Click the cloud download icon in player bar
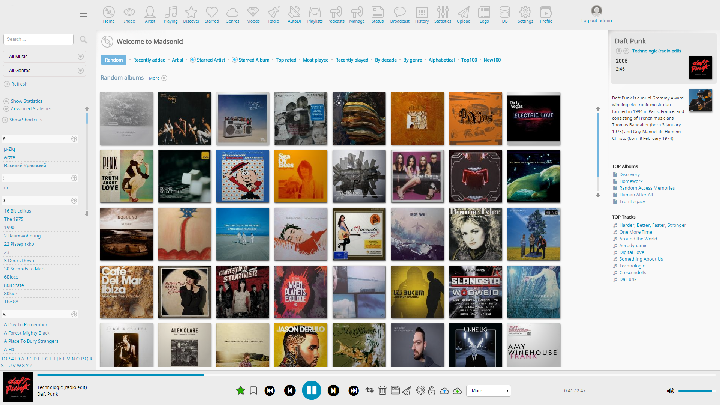This screenshot has height=405, width=720. pos(457,391)
